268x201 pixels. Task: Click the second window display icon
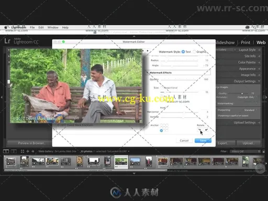14,151
